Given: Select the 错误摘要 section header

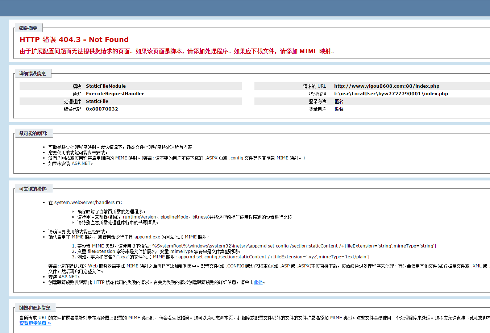Looking at the screenshot, I should coord(28,27).
